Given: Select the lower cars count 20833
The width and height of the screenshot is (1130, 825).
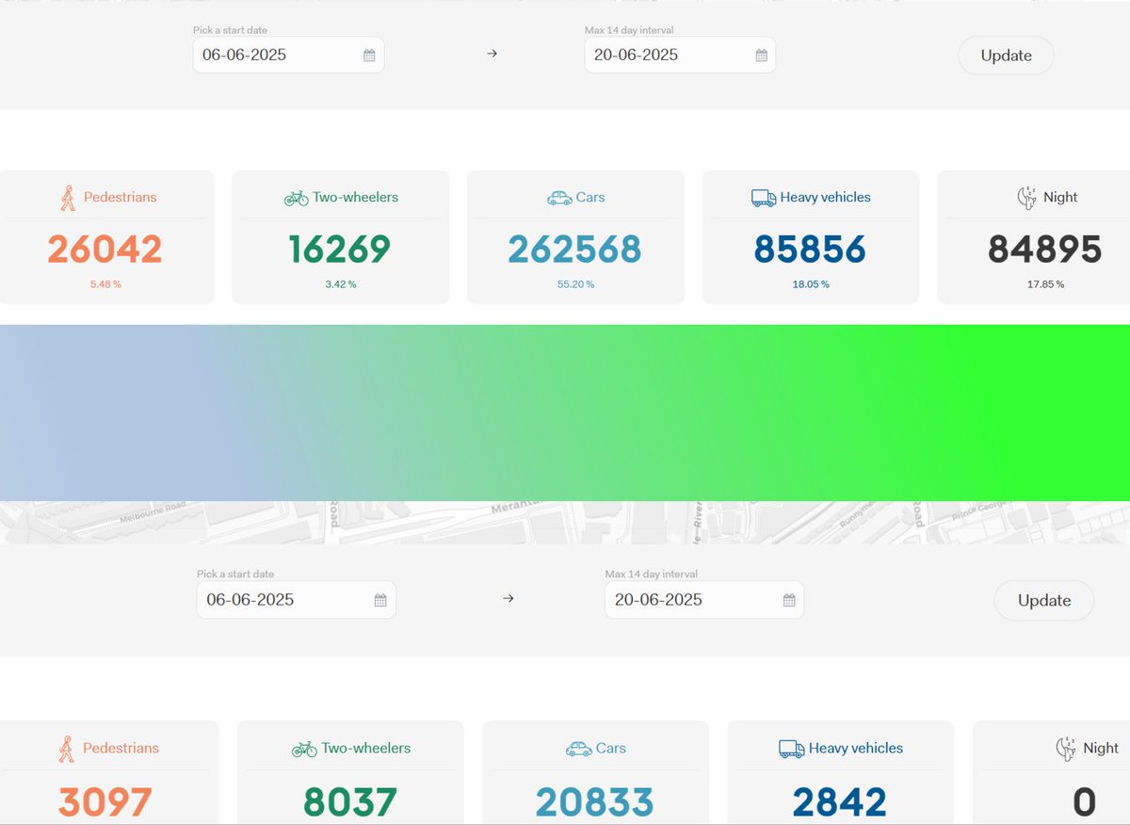Looking at the screenshot, I should (x=595, y=803).
